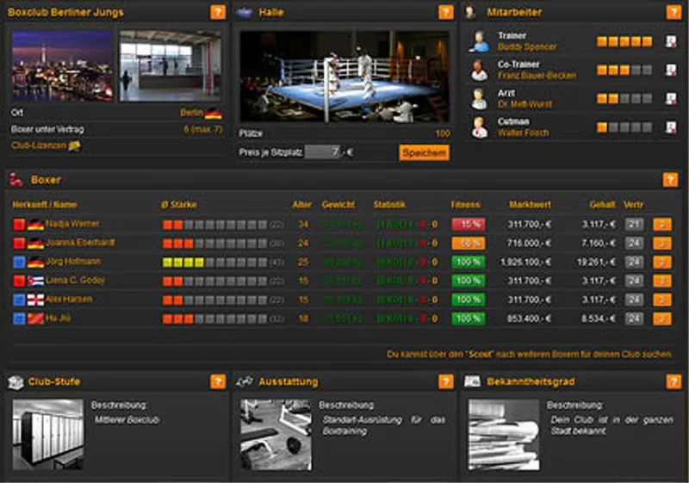This screenshot has width=689, height=483.
Task: Click the orange action button in the 15 % fitness row
Action: tap(662, 225)
